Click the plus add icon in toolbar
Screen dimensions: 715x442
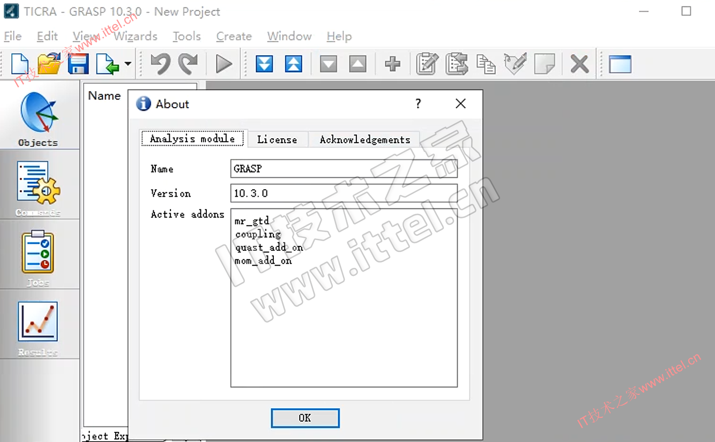(x=392, y=64)
